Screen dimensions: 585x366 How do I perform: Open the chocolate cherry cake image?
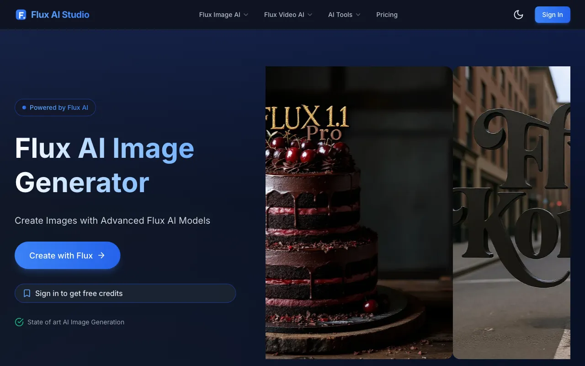pos(359,213)
